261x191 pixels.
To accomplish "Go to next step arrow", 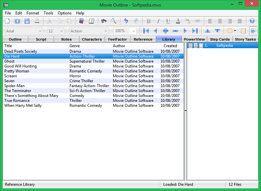I will coord(185,31).
